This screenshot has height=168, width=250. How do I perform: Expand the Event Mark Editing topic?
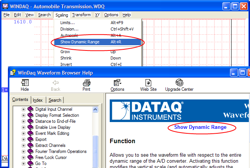coord(23,134)
